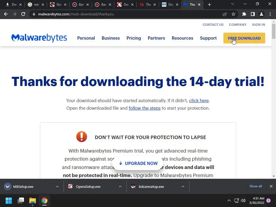
Task: Open the 'follow the steps' link
Action: 144,108
